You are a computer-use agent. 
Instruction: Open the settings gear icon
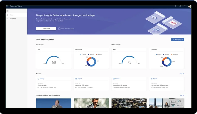click(180, 6)
